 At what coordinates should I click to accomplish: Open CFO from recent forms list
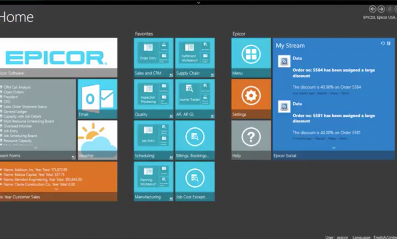pos(7,102)
